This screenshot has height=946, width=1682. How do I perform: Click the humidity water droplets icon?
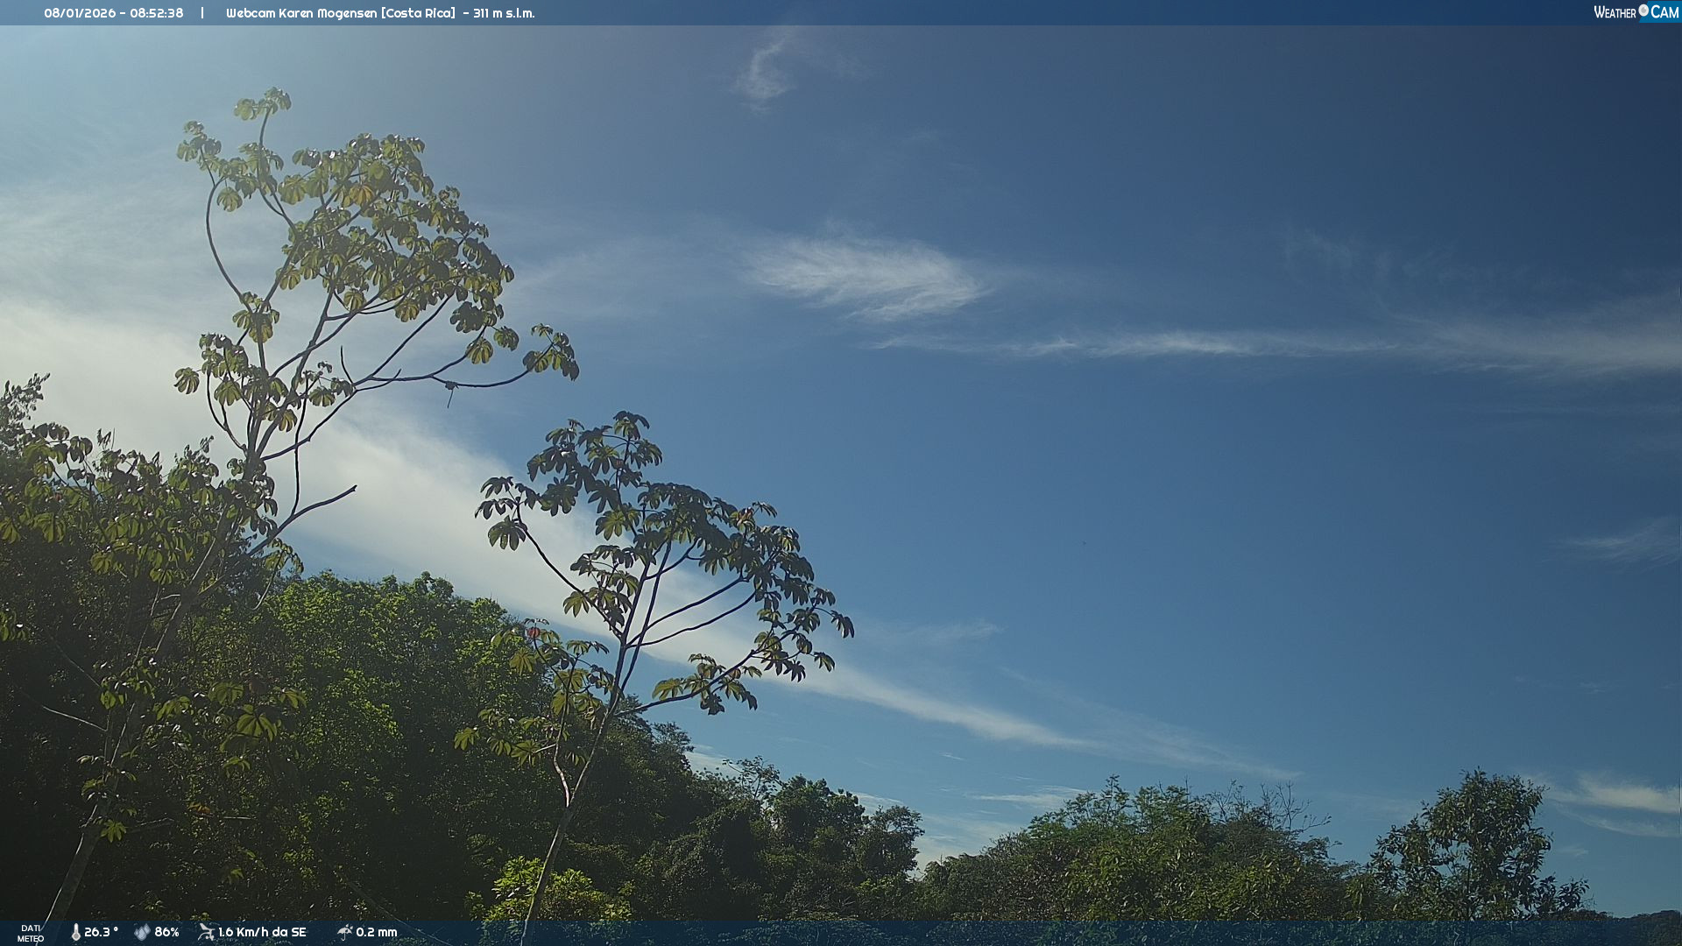click(142, 932)
